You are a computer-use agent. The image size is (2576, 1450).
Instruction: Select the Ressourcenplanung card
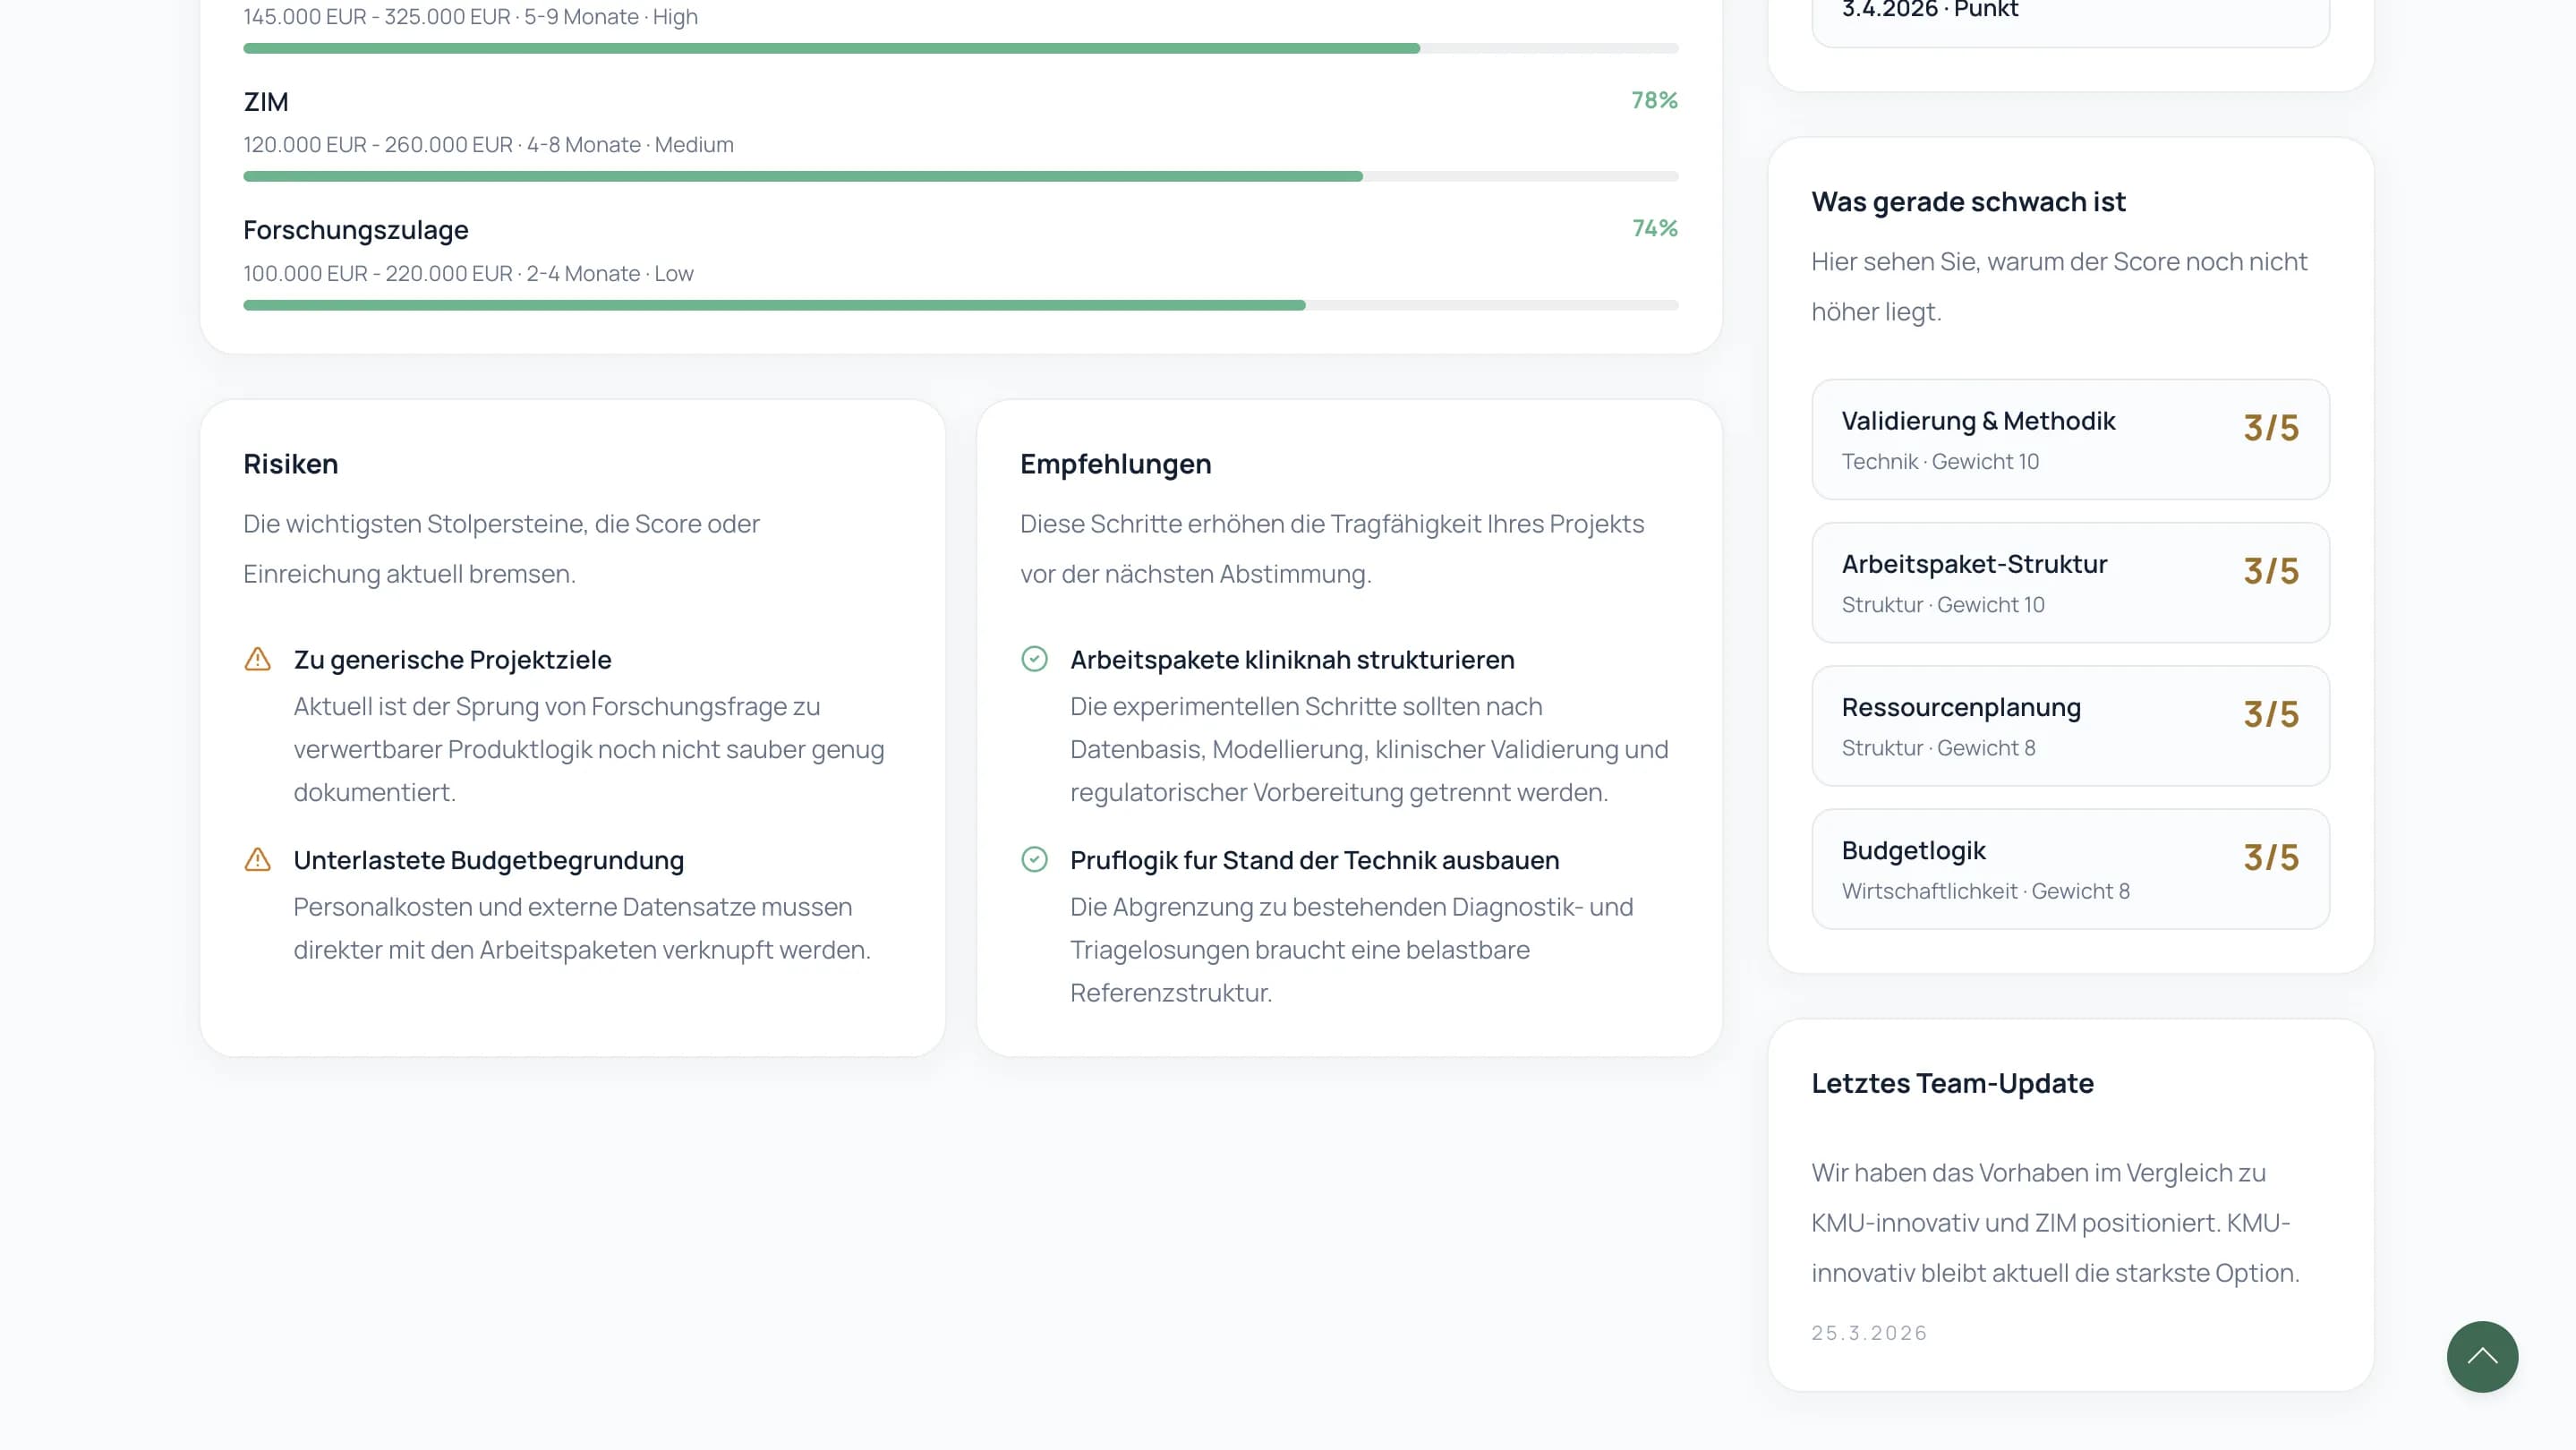pos(2070,725)
